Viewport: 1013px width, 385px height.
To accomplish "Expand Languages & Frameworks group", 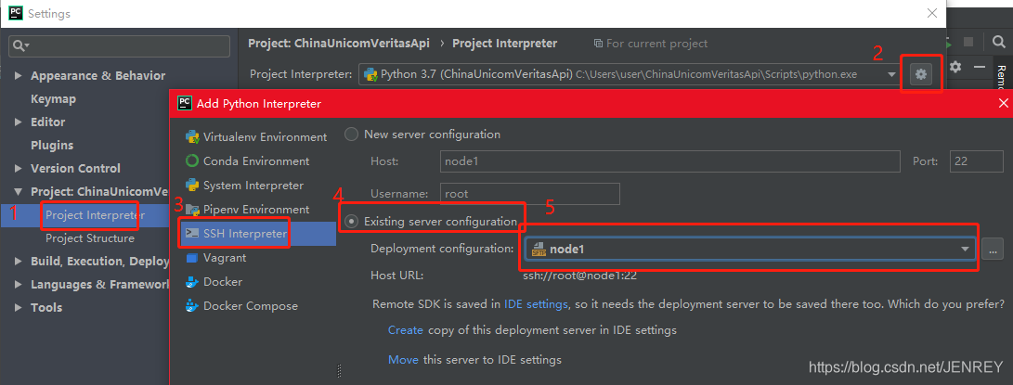I will (18, 285).
